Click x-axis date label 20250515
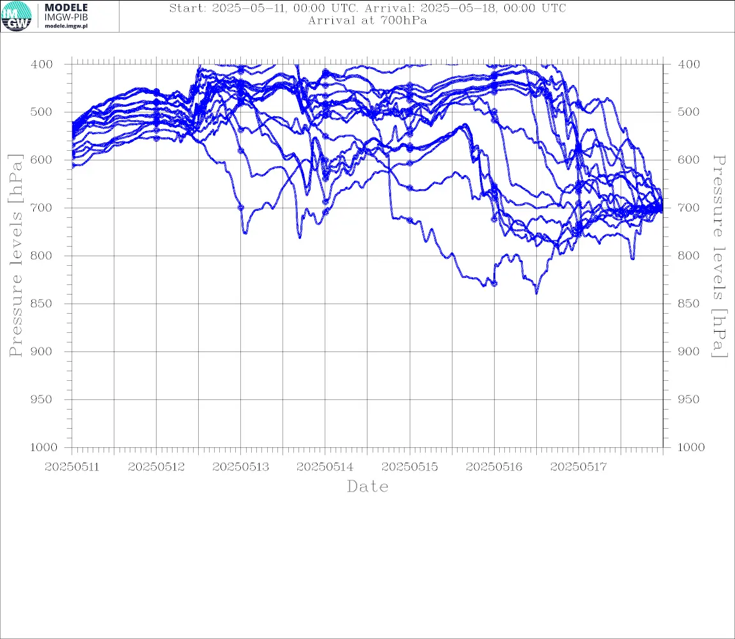This screenshot has height=639, width=735. pos(410,467)
